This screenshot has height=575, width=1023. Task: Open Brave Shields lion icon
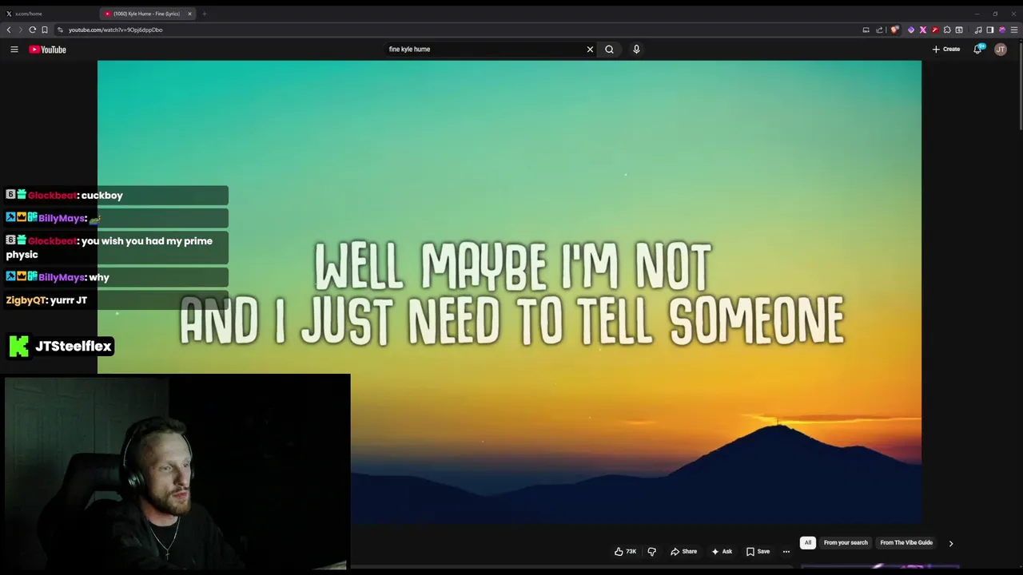[x=894, y=30]
